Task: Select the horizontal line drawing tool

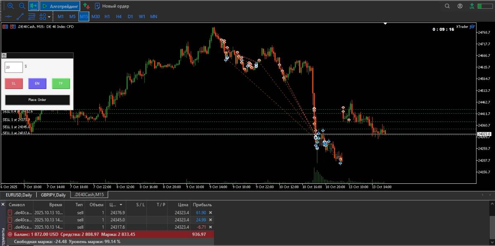Action: (x=8, y=16)
